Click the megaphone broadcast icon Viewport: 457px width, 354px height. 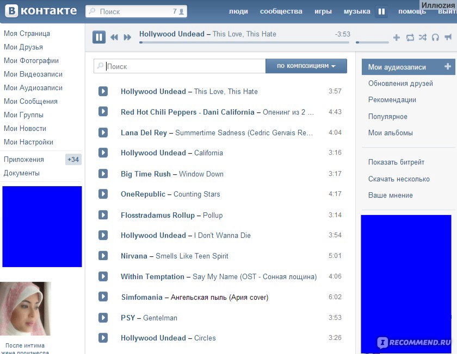coord(448,37)
